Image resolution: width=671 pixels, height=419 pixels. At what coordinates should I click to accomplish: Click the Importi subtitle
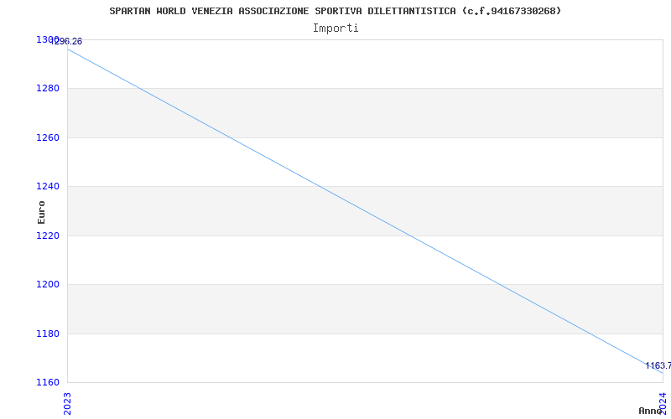coord(335,28)
